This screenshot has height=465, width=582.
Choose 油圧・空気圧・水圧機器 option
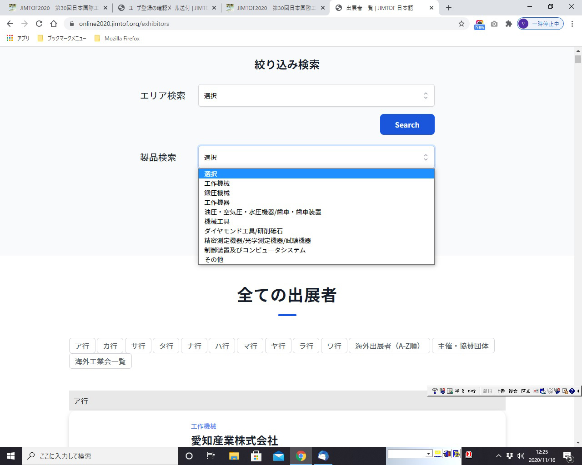(x=316, y=212)
